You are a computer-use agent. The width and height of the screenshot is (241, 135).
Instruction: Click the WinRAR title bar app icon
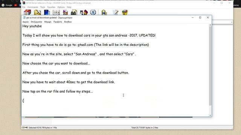pos(24,3)
